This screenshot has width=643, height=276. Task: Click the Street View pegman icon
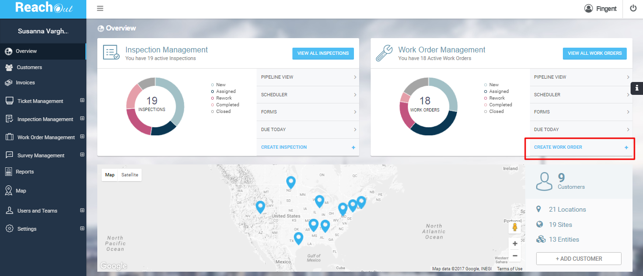point(515,227)
